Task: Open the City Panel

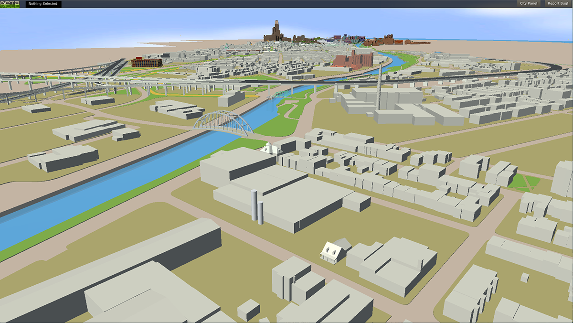Action: pyautogui.click(x=528, y=3)
